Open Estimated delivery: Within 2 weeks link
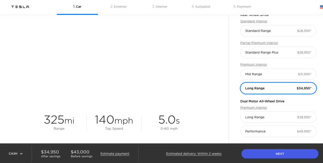The image size is (323, 163). click(194, 154)
